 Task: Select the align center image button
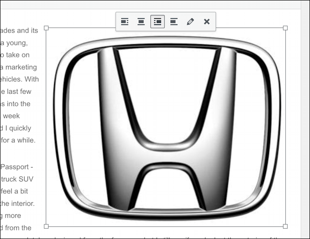141,21
